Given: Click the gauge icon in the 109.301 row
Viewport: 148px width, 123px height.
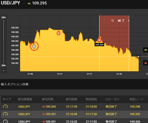Looking at the screenshot, I should point(6,121).
